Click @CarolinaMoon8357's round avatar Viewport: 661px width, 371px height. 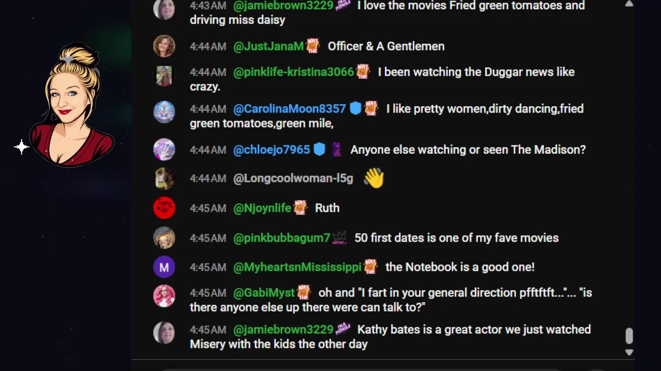coord(164,112)
